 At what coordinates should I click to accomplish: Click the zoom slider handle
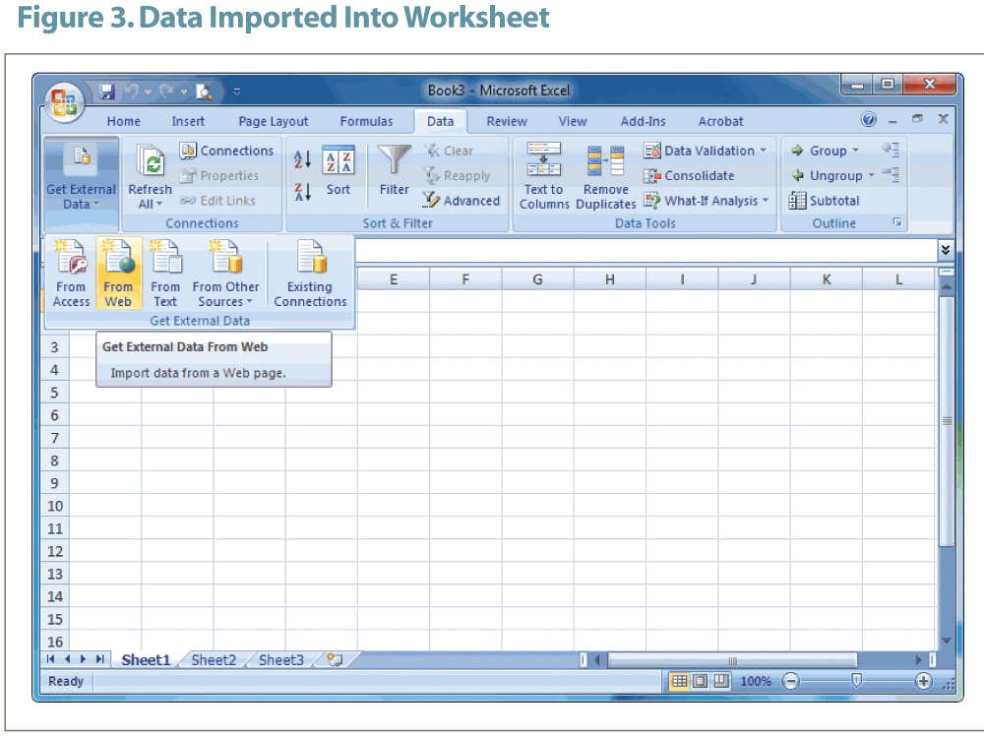tap(857, 680)
